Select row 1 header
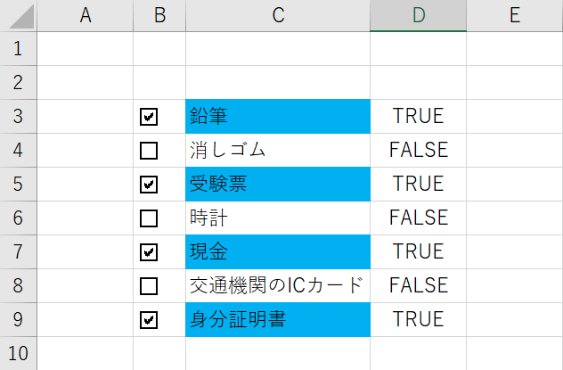This screenshot has height=370, width=563. [x=18, y=49]
